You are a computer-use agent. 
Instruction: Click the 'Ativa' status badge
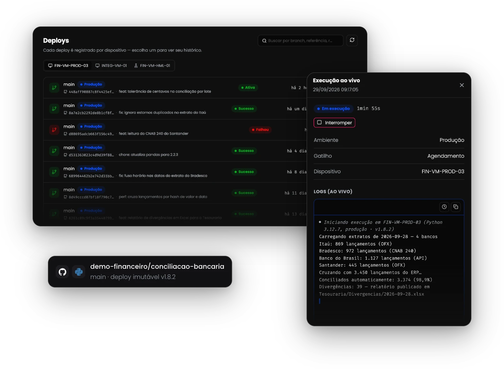point(248,88)
